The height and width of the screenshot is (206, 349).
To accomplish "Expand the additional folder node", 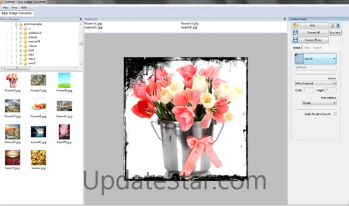I will pyautogui.click(x=21, y=33).
